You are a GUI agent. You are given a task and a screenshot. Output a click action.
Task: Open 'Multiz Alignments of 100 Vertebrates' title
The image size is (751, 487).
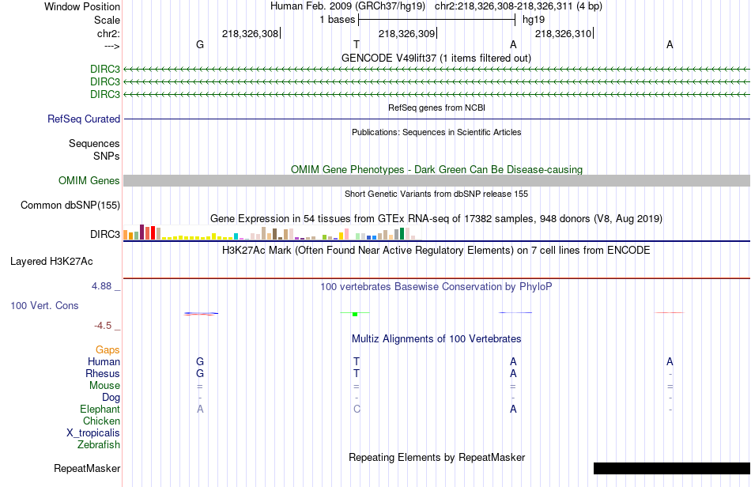436,338
